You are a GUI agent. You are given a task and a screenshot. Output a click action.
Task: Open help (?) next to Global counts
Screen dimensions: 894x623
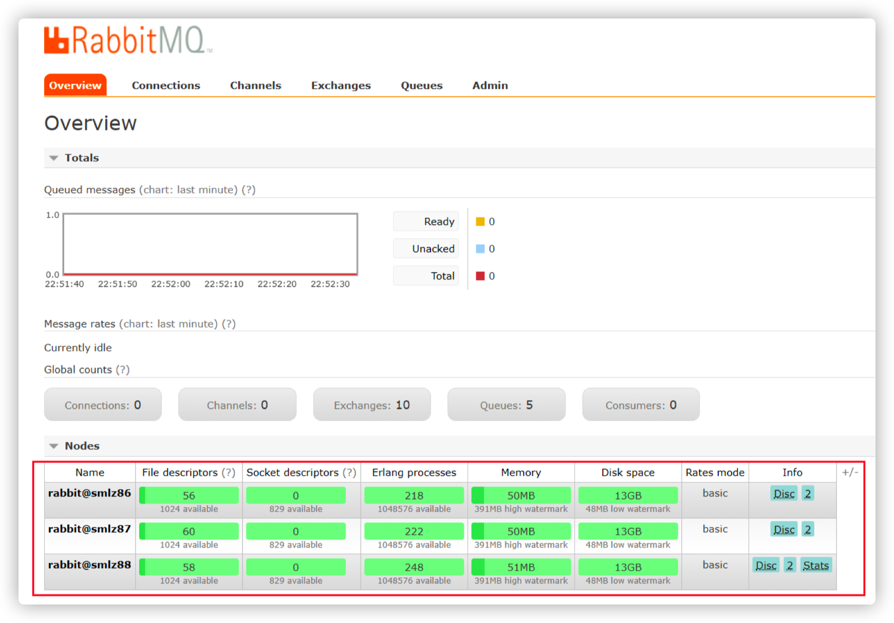pos(123,369)
